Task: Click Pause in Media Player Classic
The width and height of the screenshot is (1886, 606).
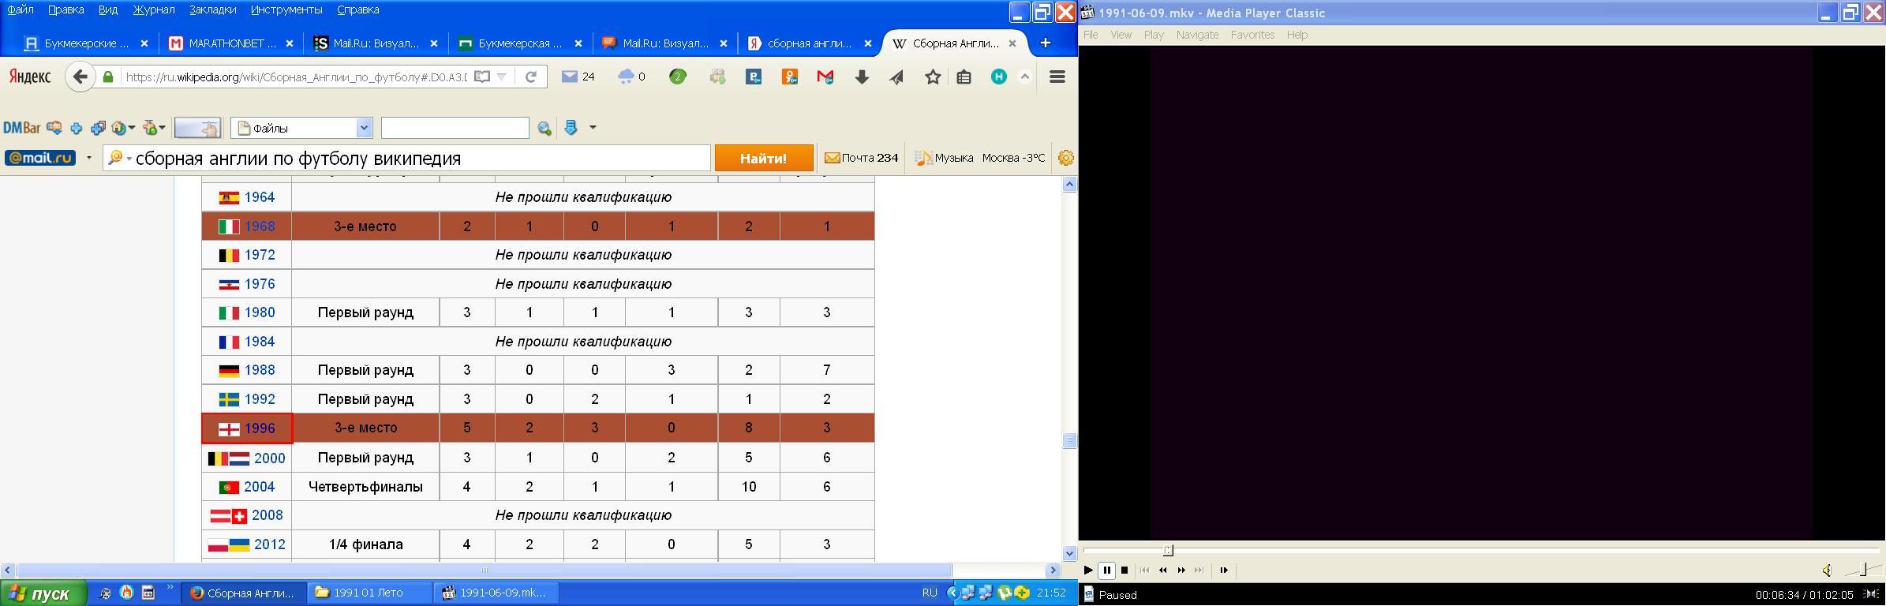Action: coord(1106,570)
